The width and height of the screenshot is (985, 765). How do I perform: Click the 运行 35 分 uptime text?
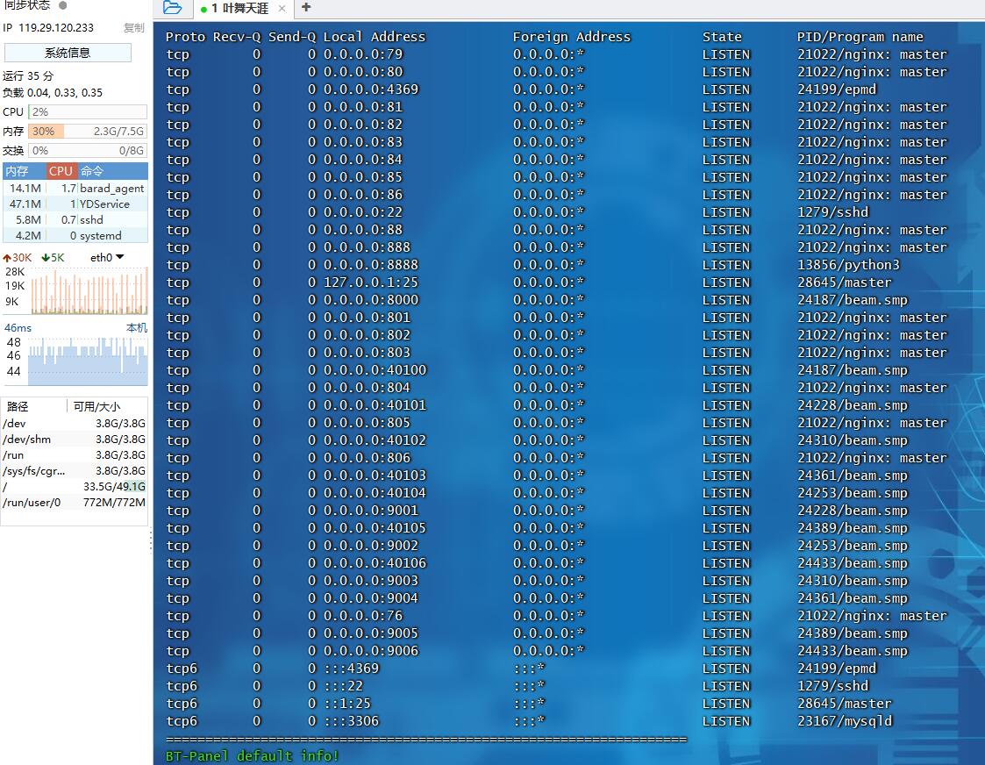pos(28,76)
